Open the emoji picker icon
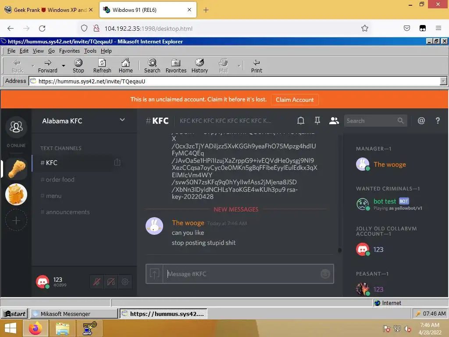Viewport: 449px width, 337px height. pyautogui.click(x=325, y=274)
